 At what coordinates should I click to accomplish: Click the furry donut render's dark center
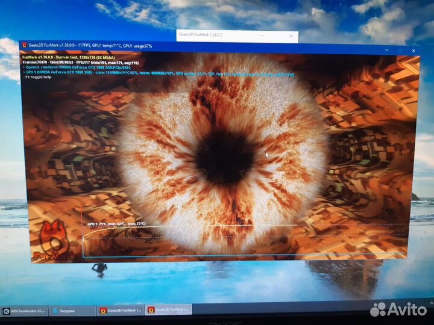click(x=225, y=158)
